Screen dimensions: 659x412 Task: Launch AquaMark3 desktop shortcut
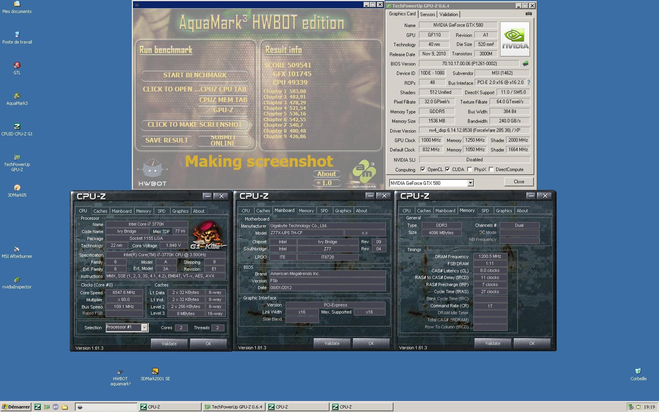click(17, 99)
